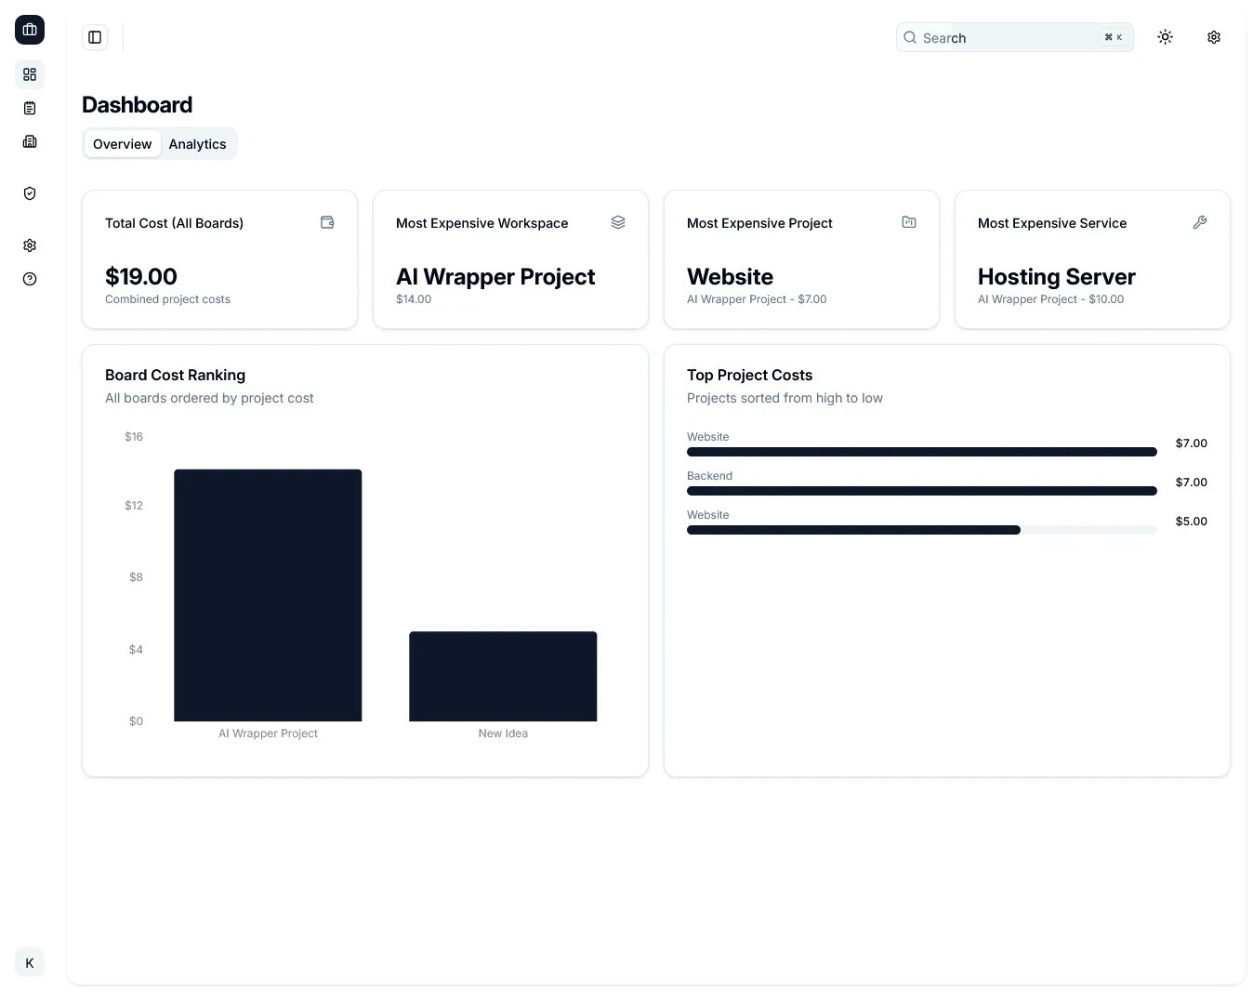The width and height of the screenshot is (1253, 992).
Task: Select the AI Wrapper Project bar in chart
Action: pos(268,594)
